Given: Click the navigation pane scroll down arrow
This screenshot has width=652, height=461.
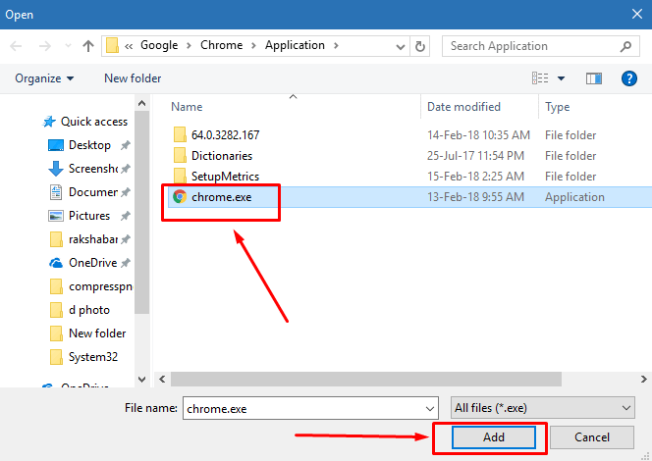Looking at the screenshot, I should point(141,380).
